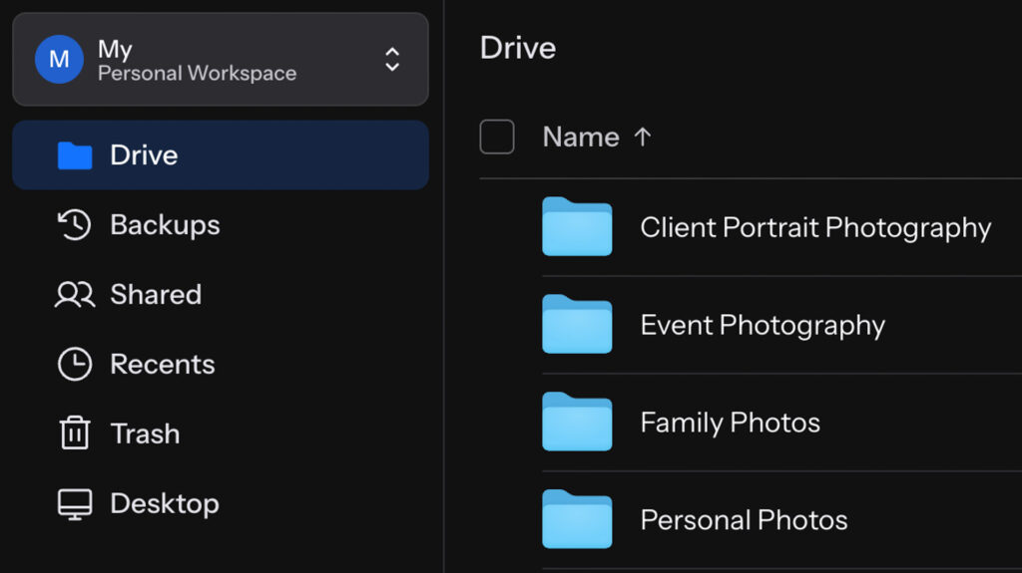Sort by the Name column header

pyautogui.click(x=581, y=137)
